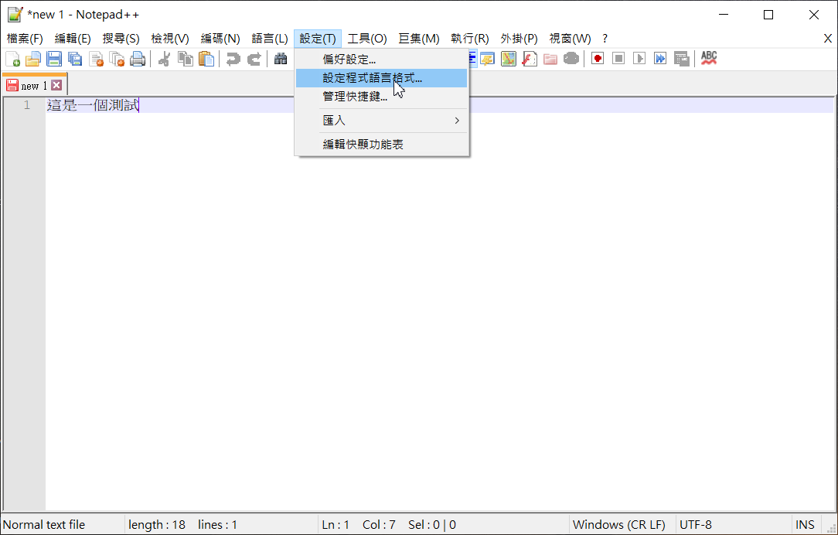
Task: Save the file with the blue floppy icon
Action: coord(54,59)
